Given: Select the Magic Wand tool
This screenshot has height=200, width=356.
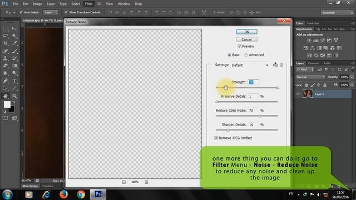Looking at the screenshot, I should coord(14,36).
